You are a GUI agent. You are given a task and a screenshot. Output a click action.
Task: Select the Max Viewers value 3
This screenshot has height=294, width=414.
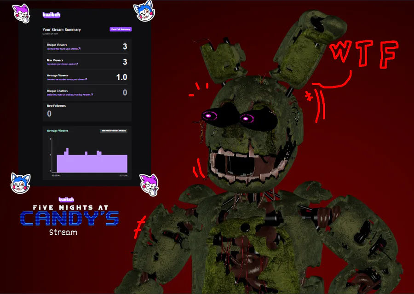(x=125, y=62)
